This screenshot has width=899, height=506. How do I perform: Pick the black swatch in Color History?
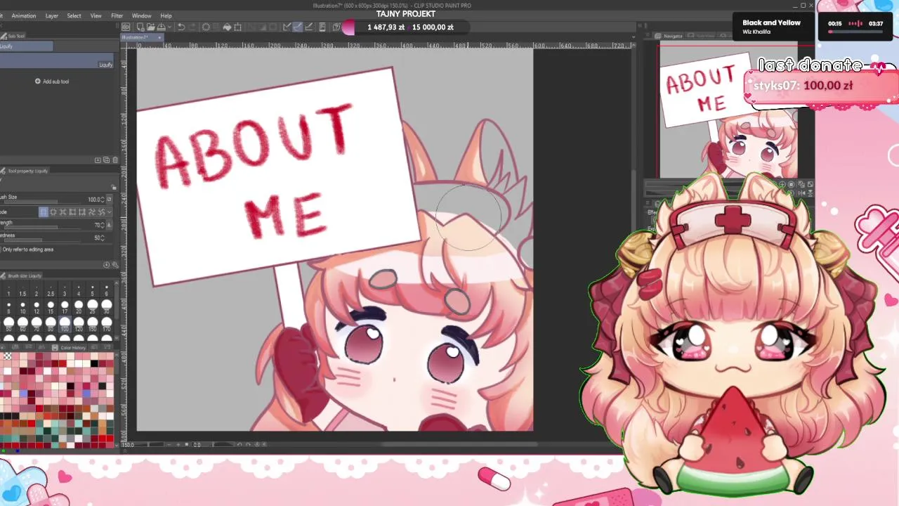pyautogui.click(x=94, y=363)
